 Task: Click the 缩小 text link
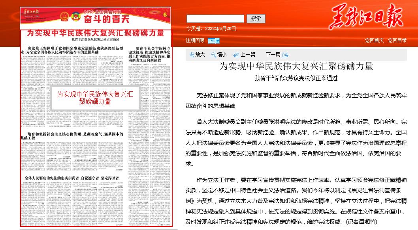222,55
